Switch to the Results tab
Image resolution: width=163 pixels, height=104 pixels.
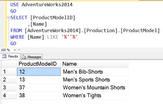[10, 56]
